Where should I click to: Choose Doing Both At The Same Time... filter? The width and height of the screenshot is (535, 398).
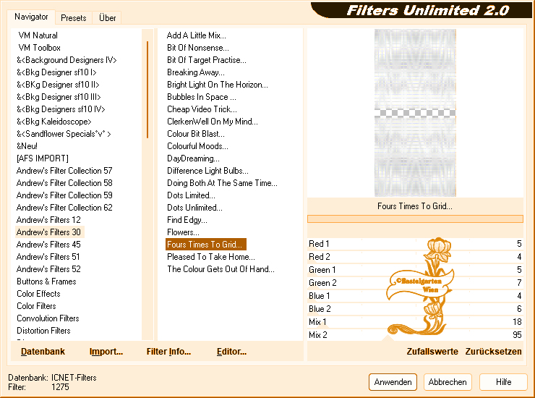222,183
